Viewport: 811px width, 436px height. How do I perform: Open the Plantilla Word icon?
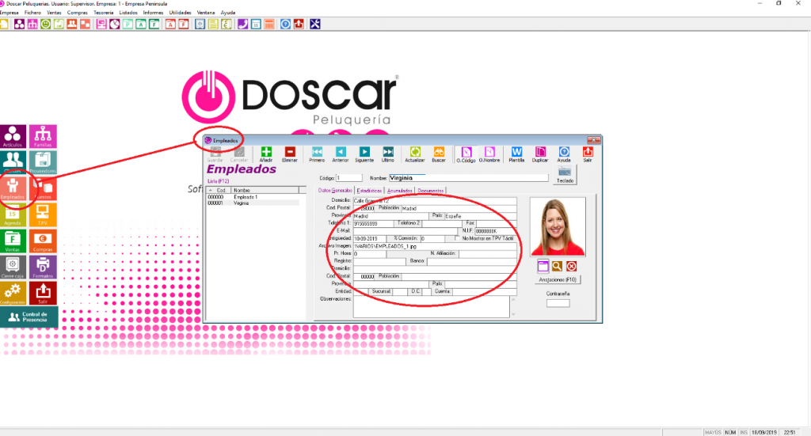(x=516, y=154)
